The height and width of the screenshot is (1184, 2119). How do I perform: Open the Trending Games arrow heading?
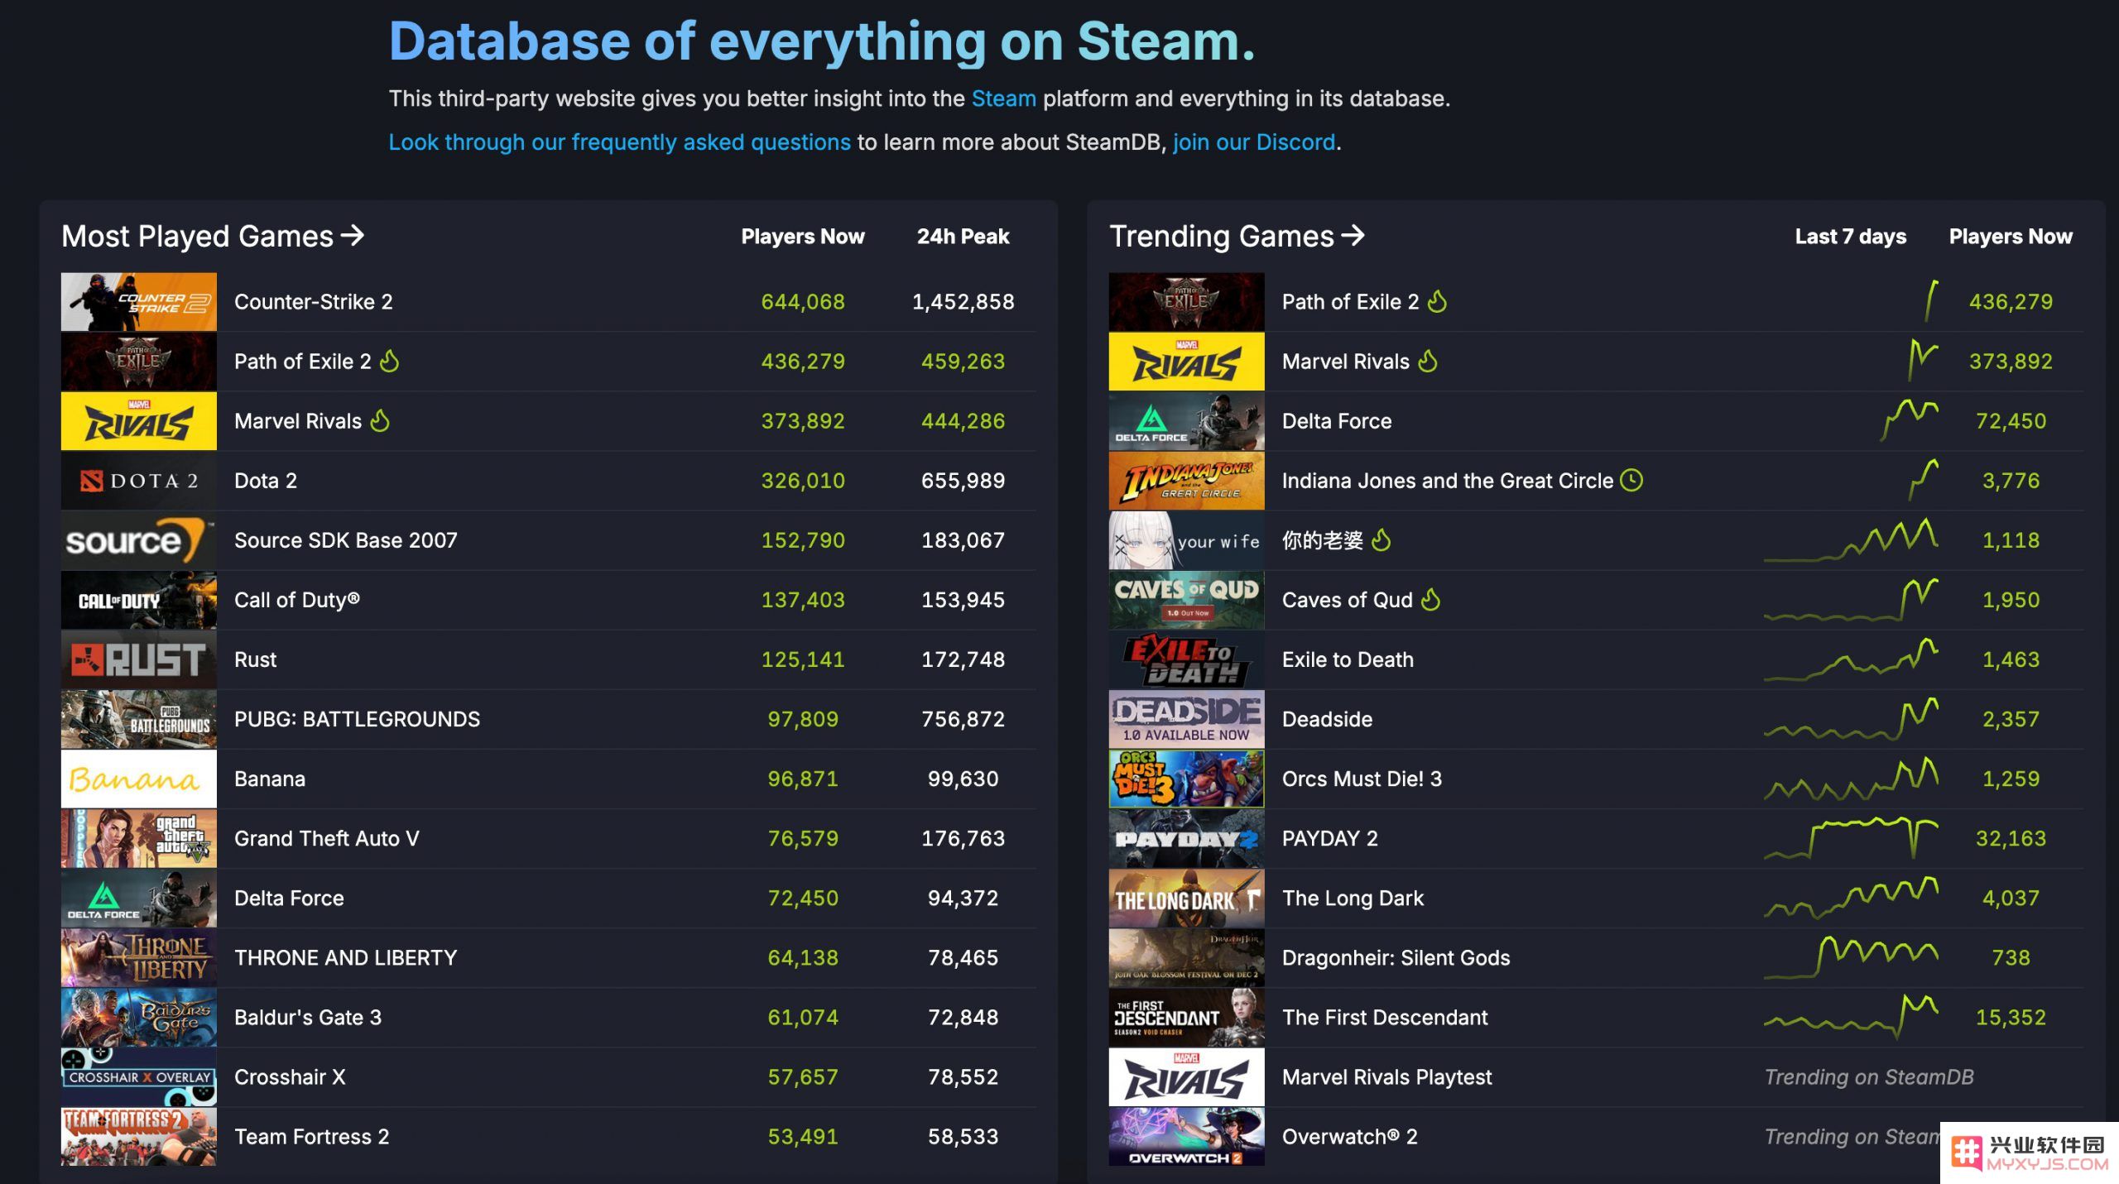pos(1237,236)
